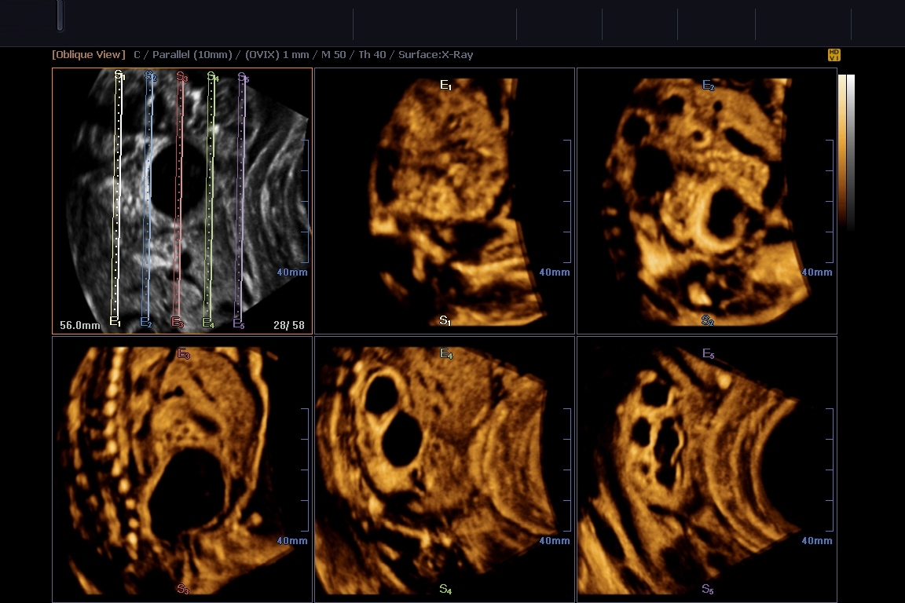Click the blue S2 slice start marker
This screenshot has width=905, height=603.
pyautogui.click(x=151, y=76)
